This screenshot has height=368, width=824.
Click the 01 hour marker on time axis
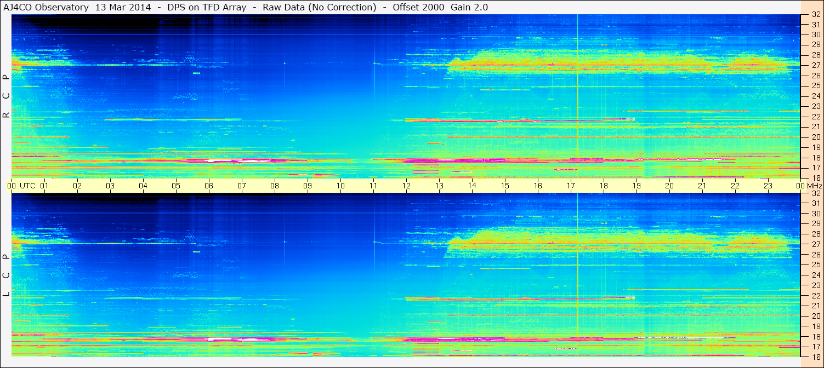(44, 186)
